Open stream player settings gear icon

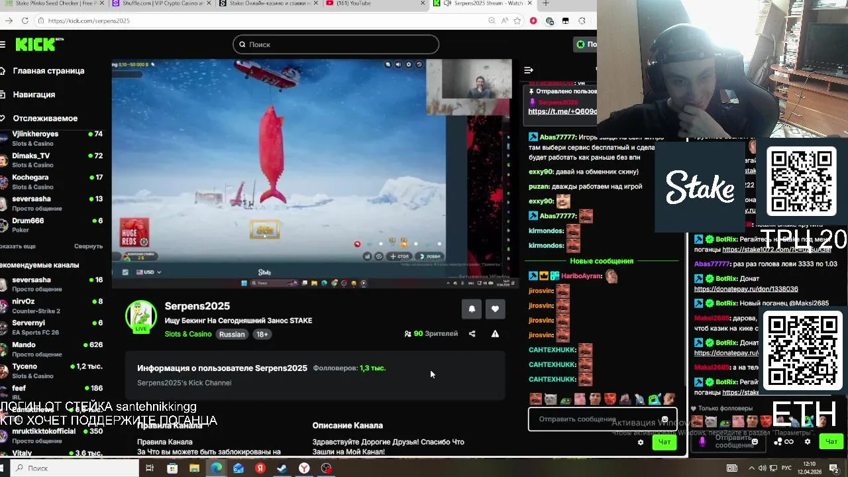[409, 64]
